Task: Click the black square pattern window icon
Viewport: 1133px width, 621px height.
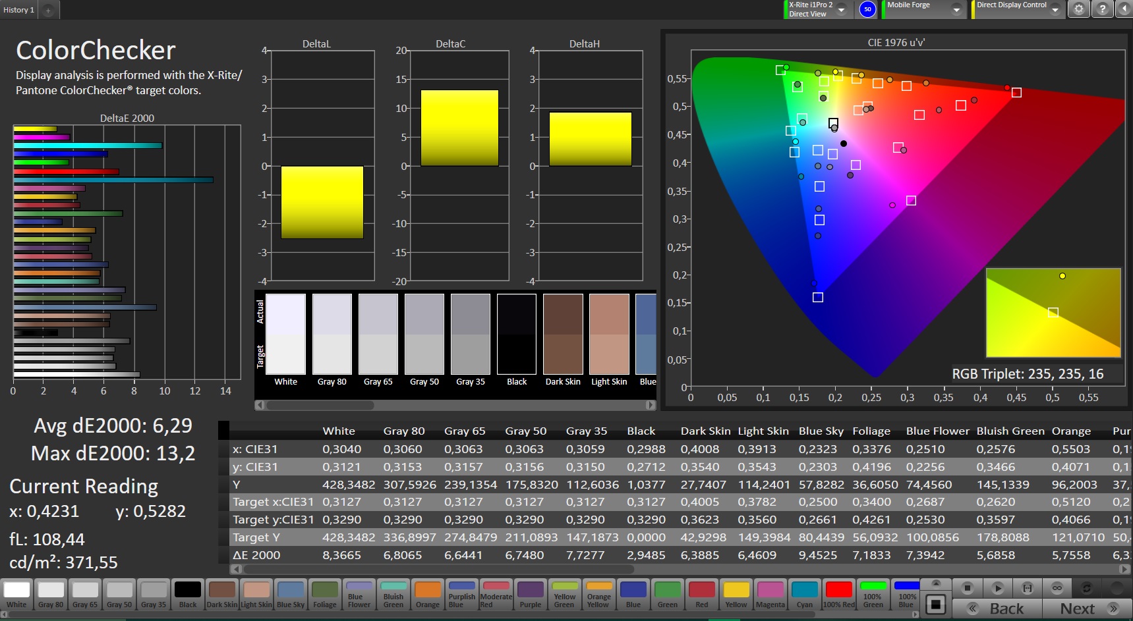Action: [935, 604]
